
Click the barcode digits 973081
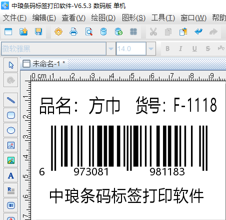[x=91, y=172]
